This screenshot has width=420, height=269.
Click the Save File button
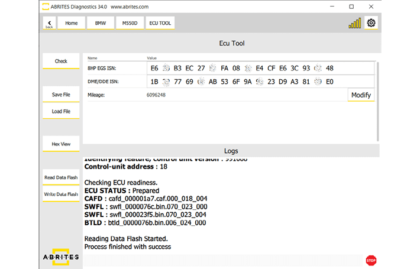point(61,95)
